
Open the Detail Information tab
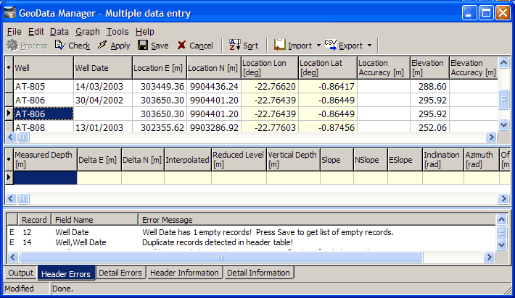(x=258, y=273)
